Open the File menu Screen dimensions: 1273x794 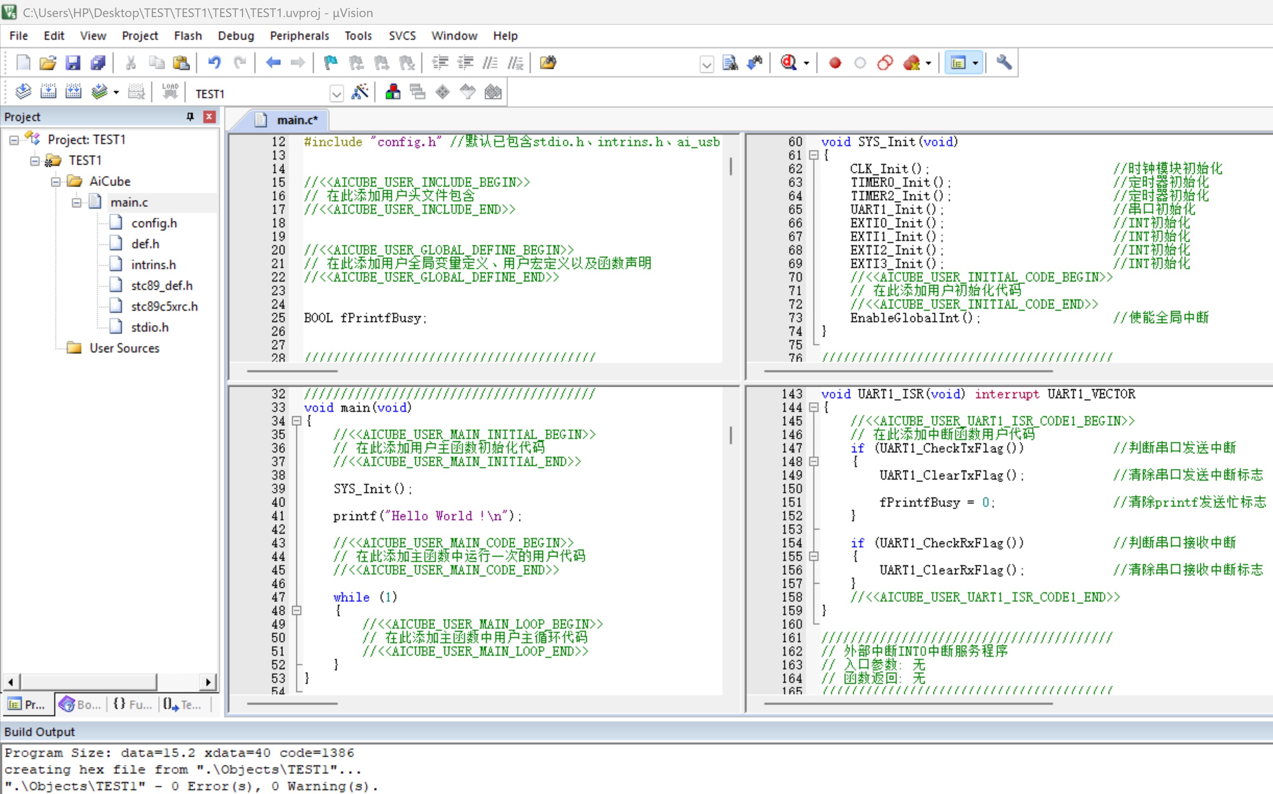coord(19,36)
